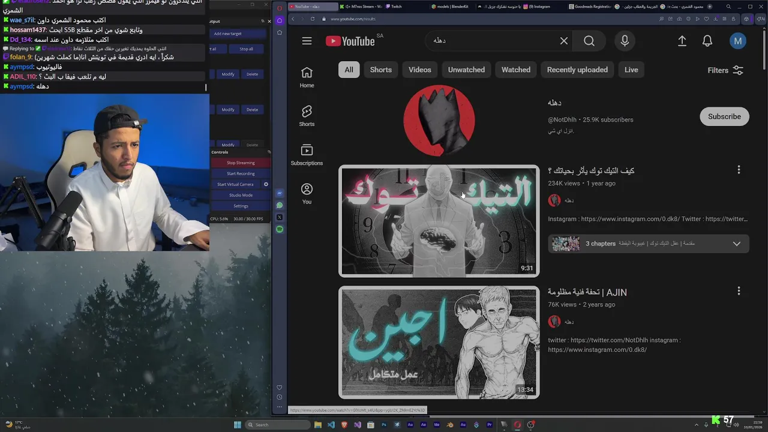
Task: Select the Videos filter chip
Action: point(420,70)
